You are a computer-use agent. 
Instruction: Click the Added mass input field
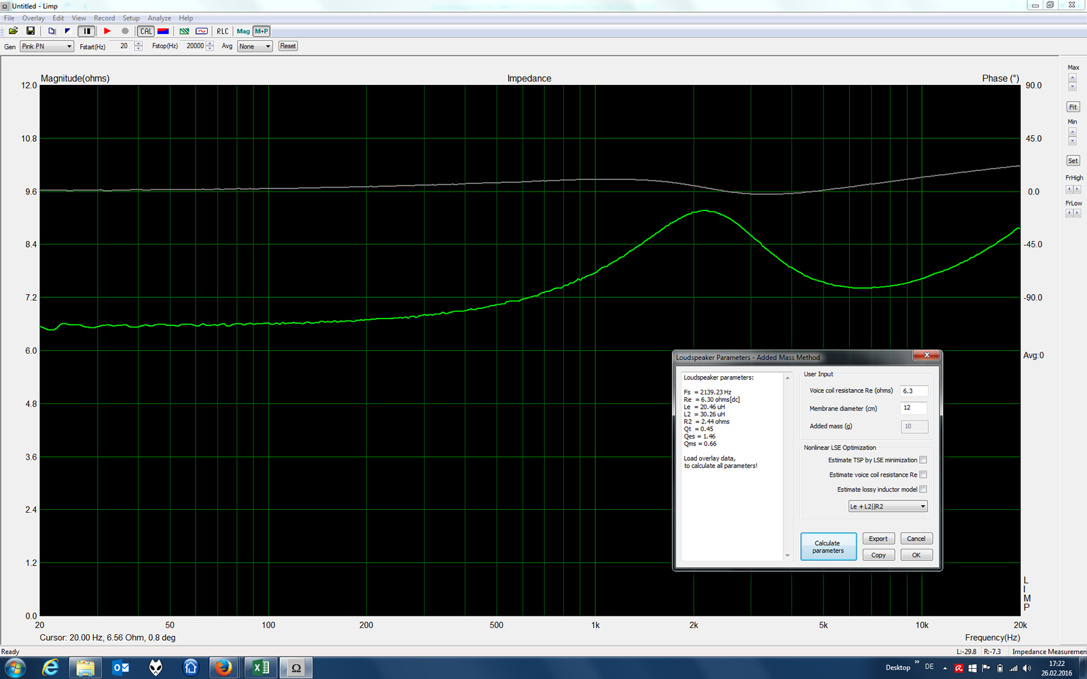[914, 426]
